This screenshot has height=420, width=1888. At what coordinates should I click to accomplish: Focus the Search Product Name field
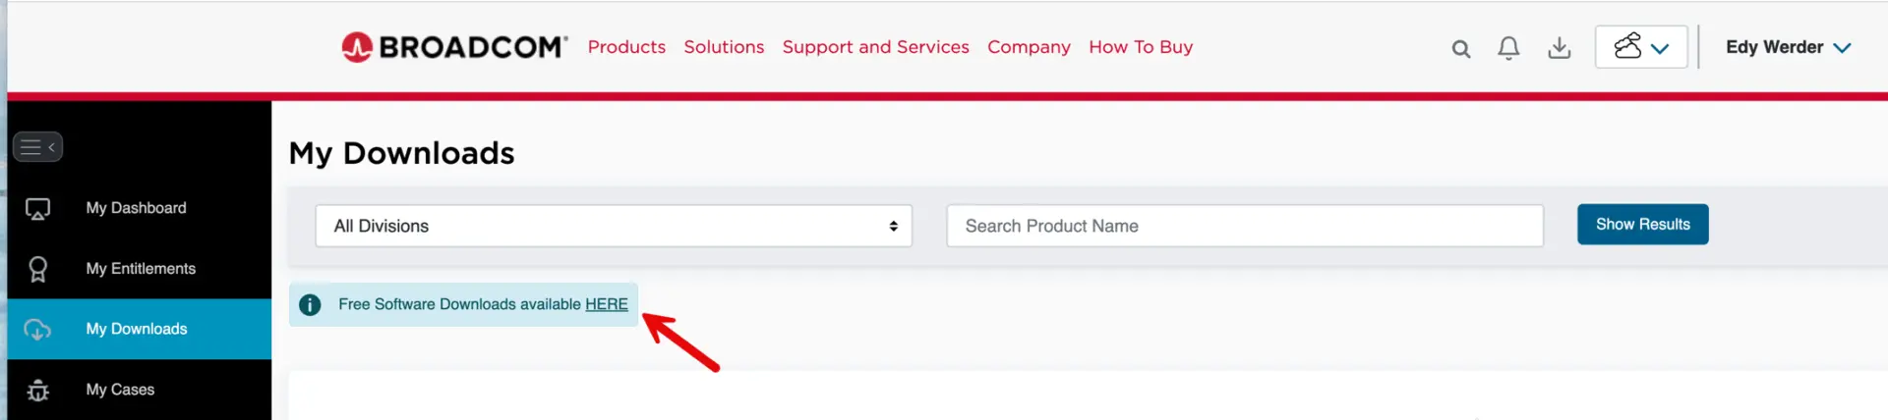pos(1244,226)
